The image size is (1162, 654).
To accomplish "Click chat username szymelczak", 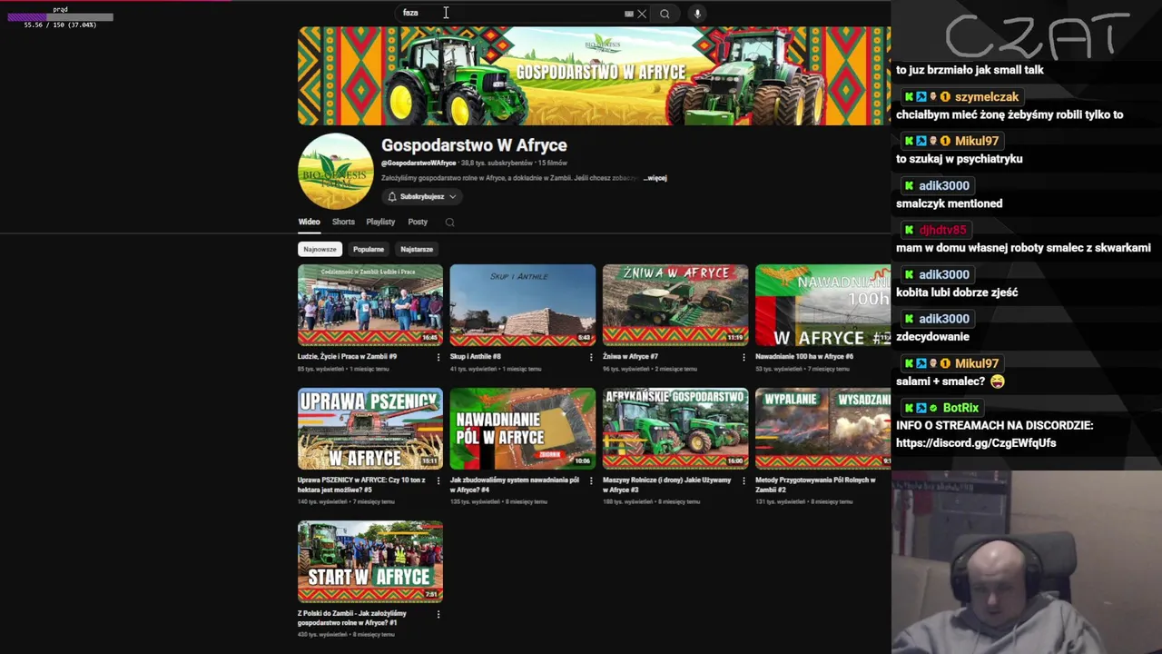I will (987, 97).
